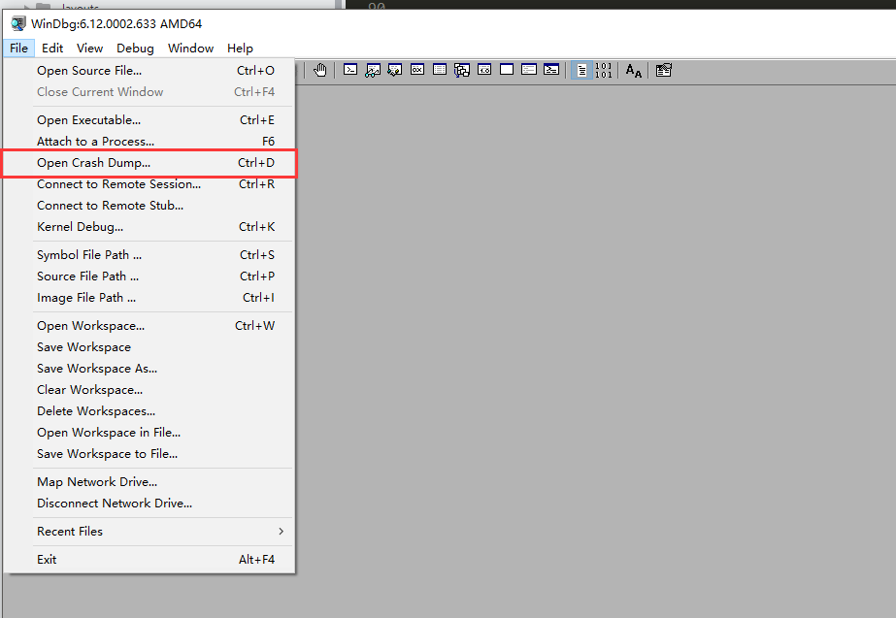Choose Connect to Remote Session
The height and width of the screenshot is (618, 896).
coord(149,184)
